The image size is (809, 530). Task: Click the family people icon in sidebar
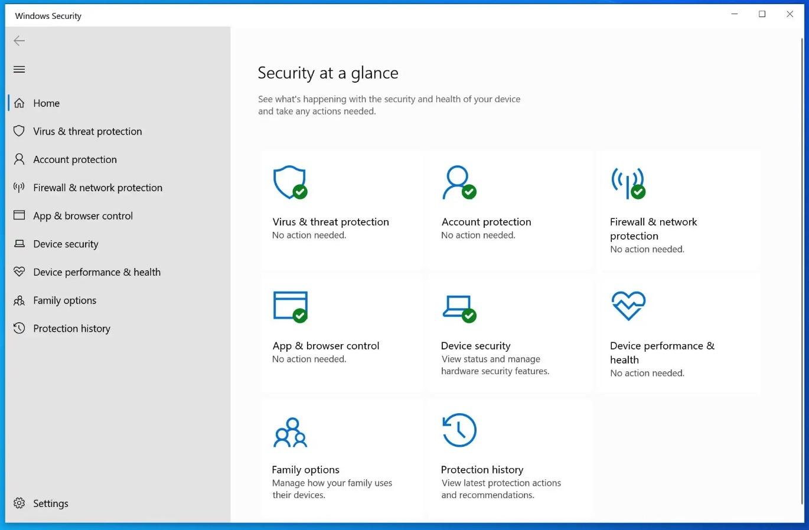tap(19, 300)
